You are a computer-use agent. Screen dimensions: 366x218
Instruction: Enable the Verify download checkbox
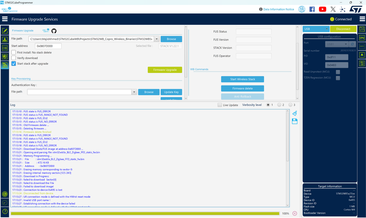pyautogui.click(x=14, y=58)
